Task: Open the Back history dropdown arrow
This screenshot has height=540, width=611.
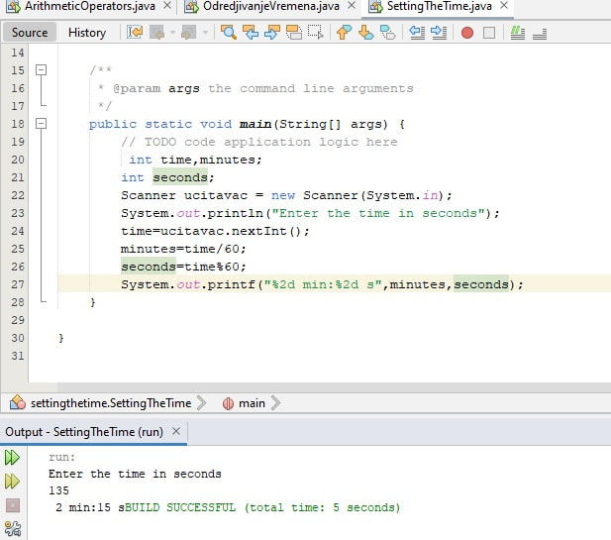Action: point(172,33)
